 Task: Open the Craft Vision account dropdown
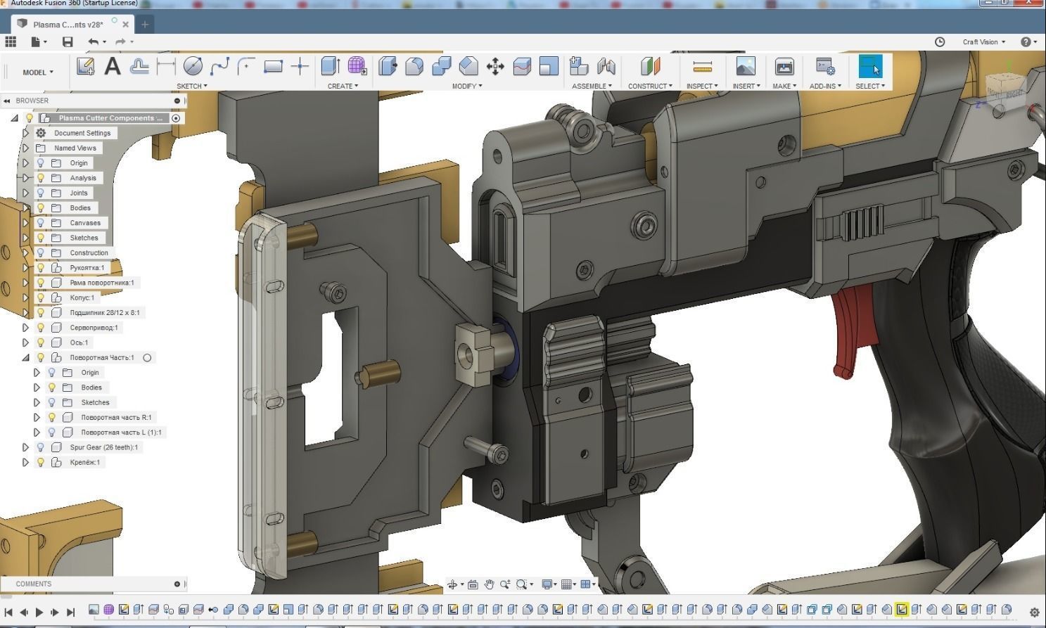pos(984,42)
